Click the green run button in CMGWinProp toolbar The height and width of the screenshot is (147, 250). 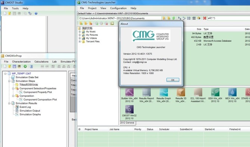click(25, 66)
